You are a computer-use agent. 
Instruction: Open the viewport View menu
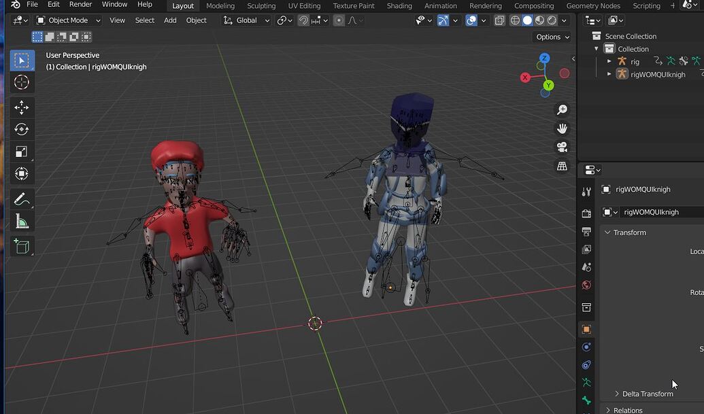pyautogui.click(x=117, y=20)
